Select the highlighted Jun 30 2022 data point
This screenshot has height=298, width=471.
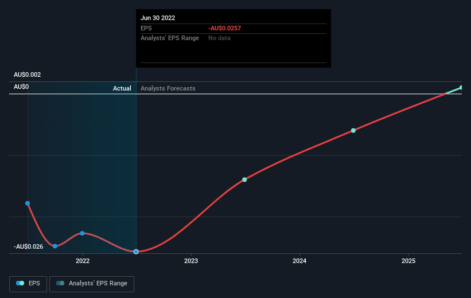tap(136, 252)
